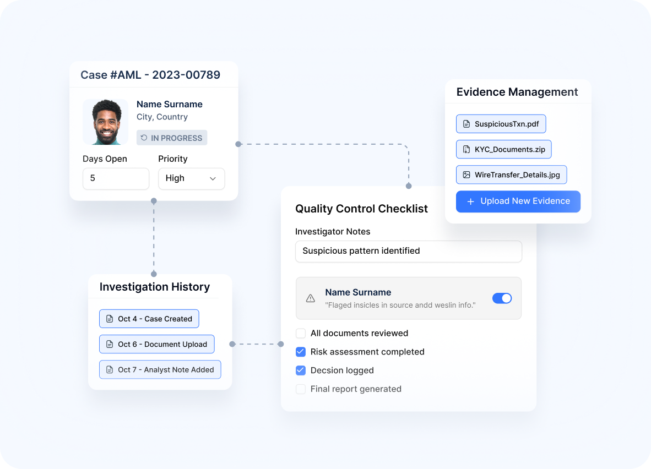Image resolution: width=651 pixels, height=469 pixels.
Task: Open the Priority dropdown set to High
Action: pyautogui.click(x=191, y=178)
